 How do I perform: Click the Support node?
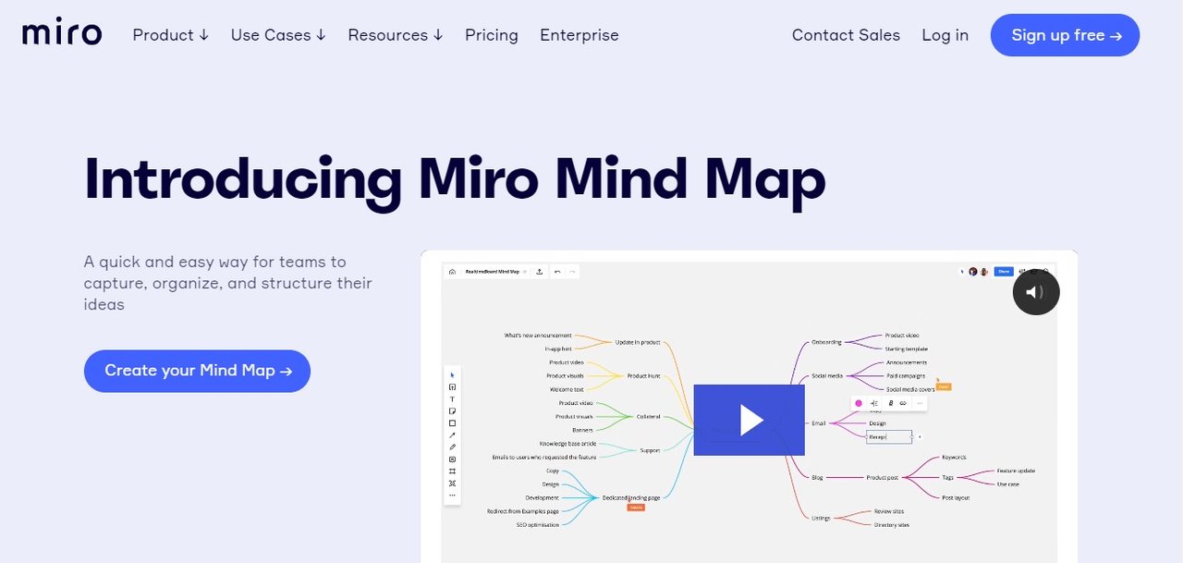coord(651,450)
